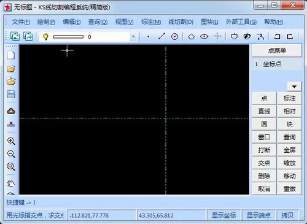This screenshot has height=224, width=307.
Task: Click the zoom window magnifier icon
Action: coord(11,167)
